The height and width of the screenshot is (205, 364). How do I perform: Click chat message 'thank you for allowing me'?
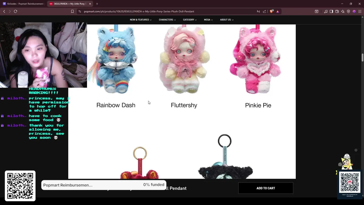point(46,132)
